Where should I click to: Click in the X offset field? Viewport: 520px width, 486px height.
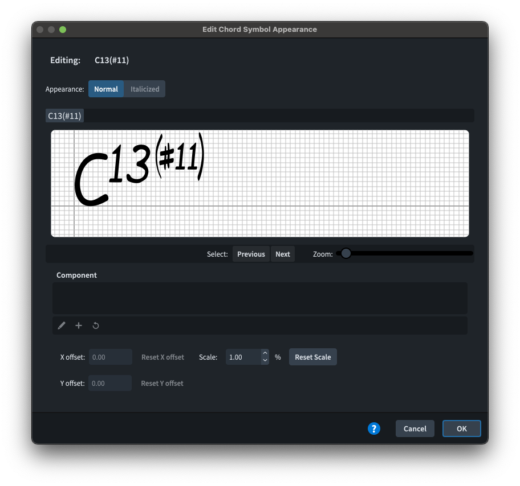click(x=111, y=357)
